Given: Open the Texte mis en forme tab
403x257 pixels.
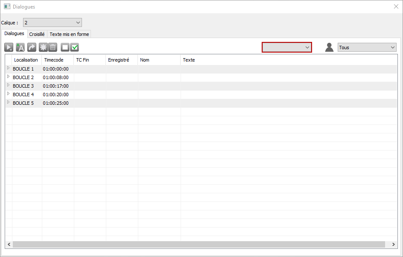Looking at the screenshot, I should 69,34.
